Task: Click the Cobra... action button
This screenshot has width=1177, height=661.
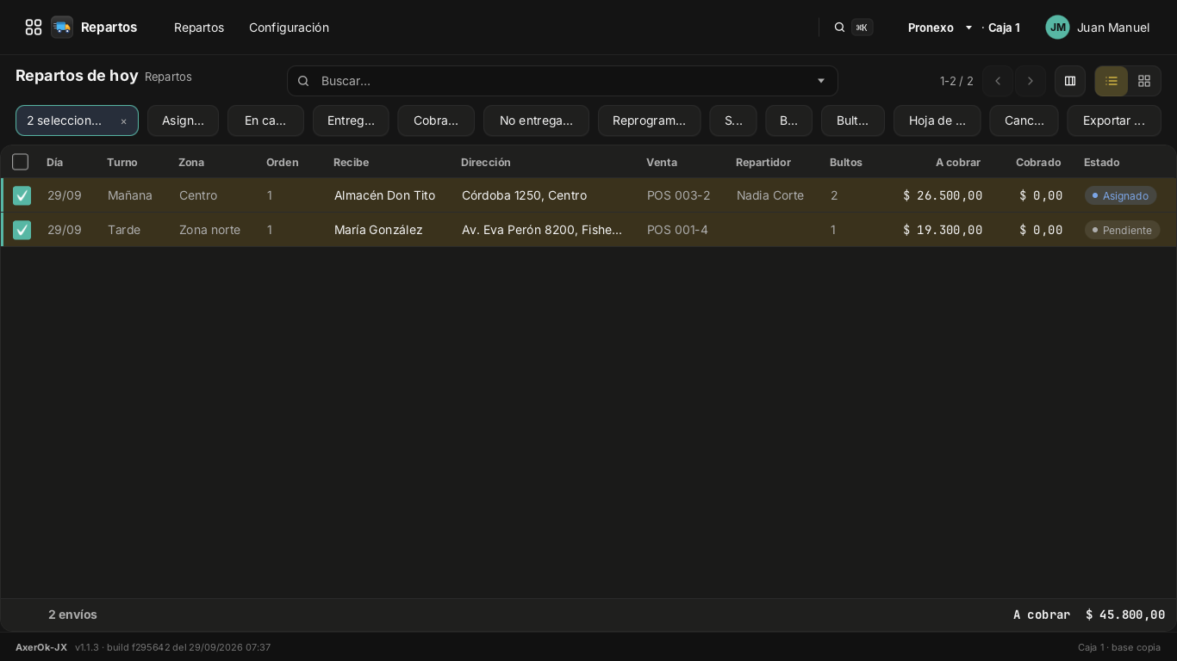Action: point(436,120)
